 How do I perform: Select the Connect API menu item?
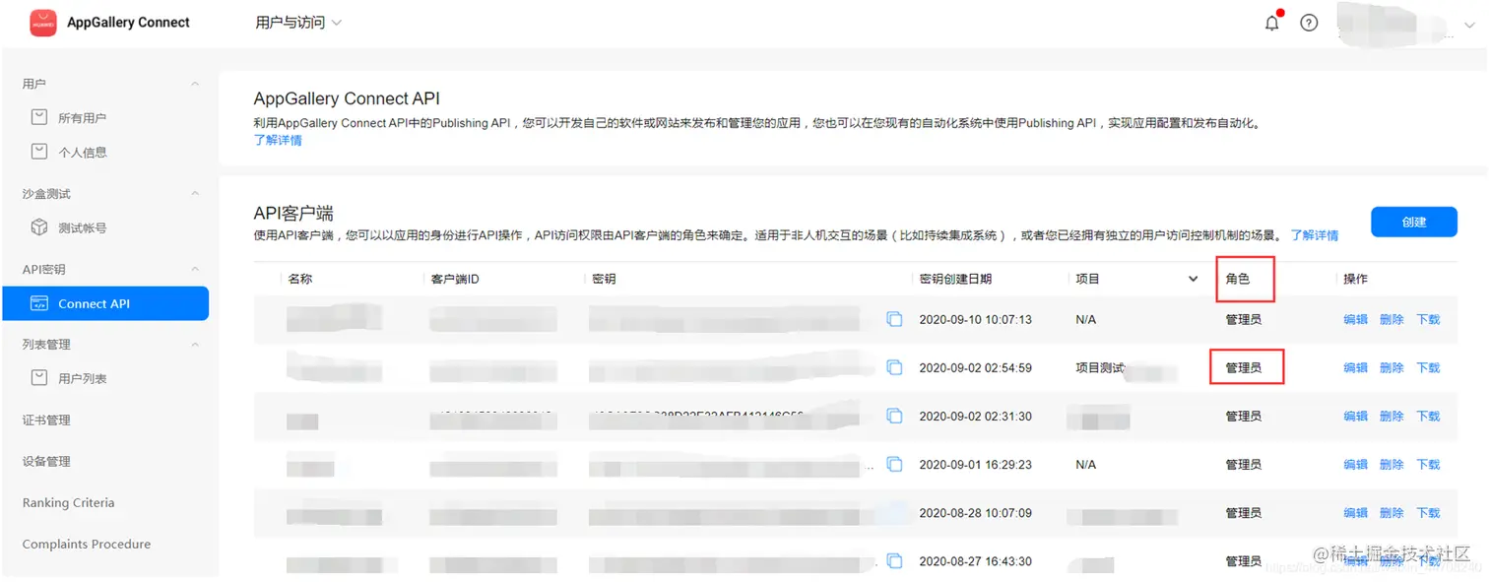click(x=105, y=303)
